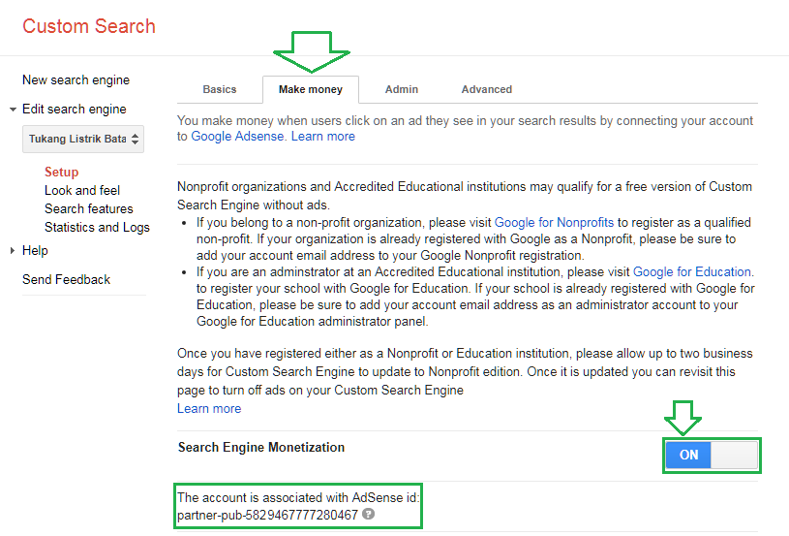
Task: Open the Tukang Listrik search engine dropdown
Action: tap(83, 139)
